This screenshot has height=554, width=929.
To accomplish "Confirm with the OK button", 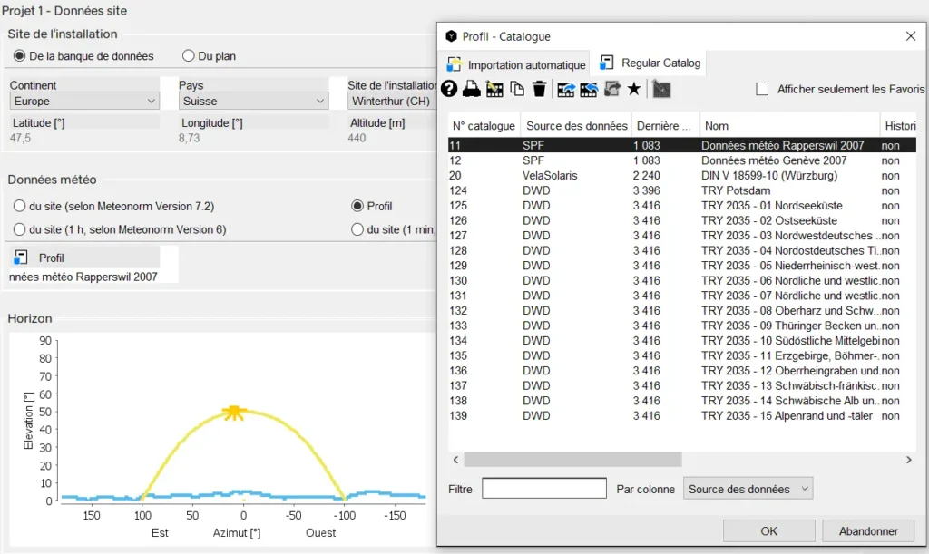I will tap(768, 531).
